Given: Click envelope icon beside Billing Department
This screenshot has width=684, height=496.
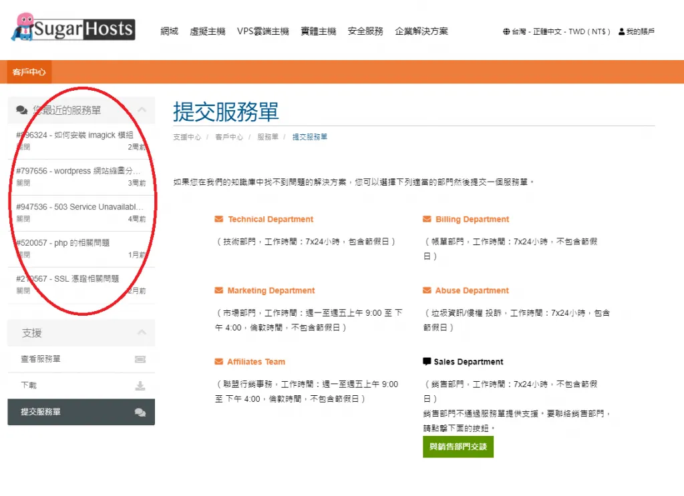Looking at the screenshot, I should tap(427, 219).
